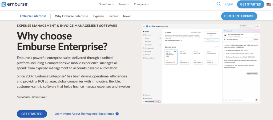The image size is (273, 120).
Task: Click the Login link
Action: (229, 4)
